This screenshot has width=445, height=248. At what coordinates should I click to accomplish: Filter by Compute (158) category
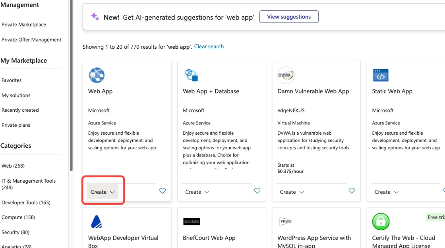pos(18,217)
